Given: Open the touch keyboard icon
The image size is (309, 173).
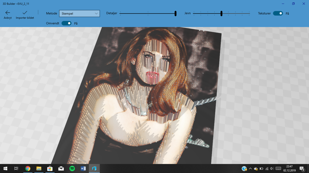Looking at the screenshot, I should (278, 169).
